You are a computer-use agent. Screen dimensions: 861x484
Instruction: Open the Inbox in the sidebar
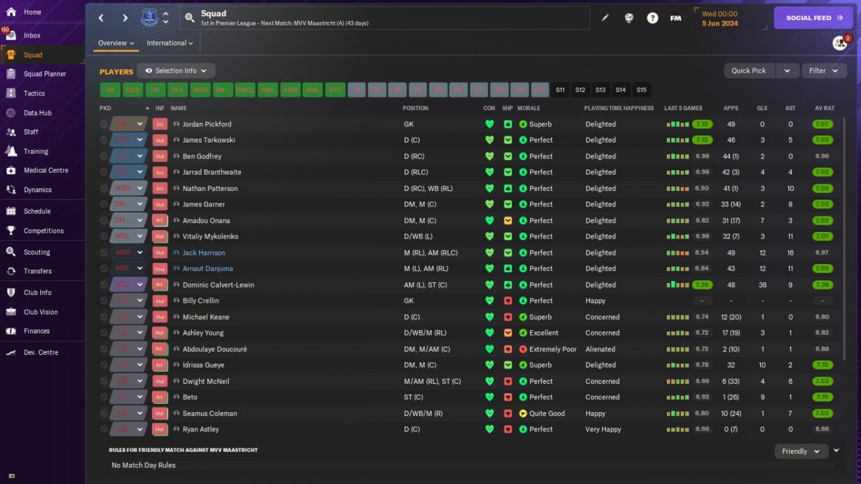(x=32, y=35)
